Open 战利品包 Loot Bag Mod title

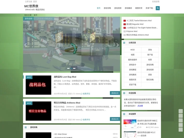click(65, 77)
